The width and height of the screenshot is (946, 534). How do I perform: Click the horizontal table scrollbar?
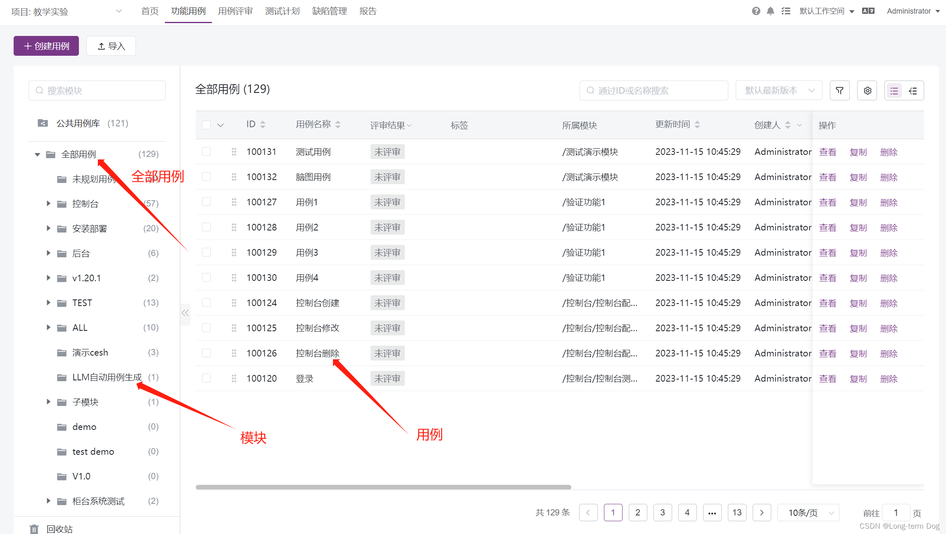[x=383, y=487]
